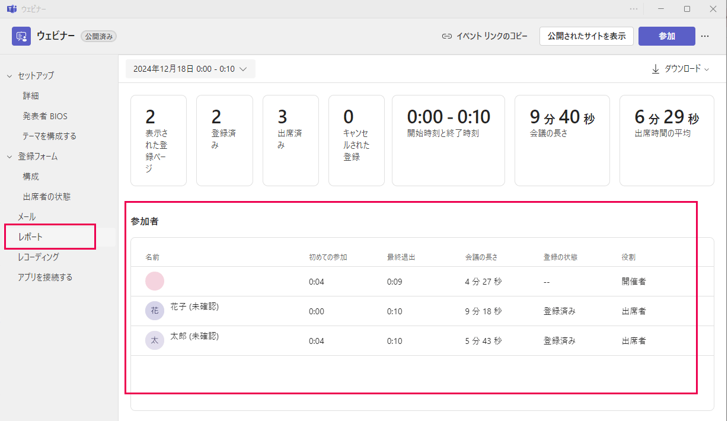
Task: Collapse the 登録フォーム section
Action: [9, 157]
